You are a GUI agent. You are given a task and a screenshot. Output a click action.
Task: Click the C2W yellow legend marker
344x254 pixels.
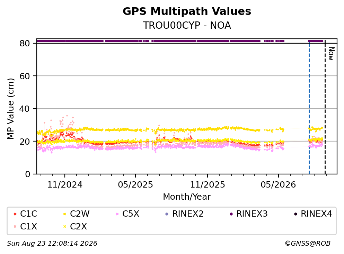tap(65, 214)
